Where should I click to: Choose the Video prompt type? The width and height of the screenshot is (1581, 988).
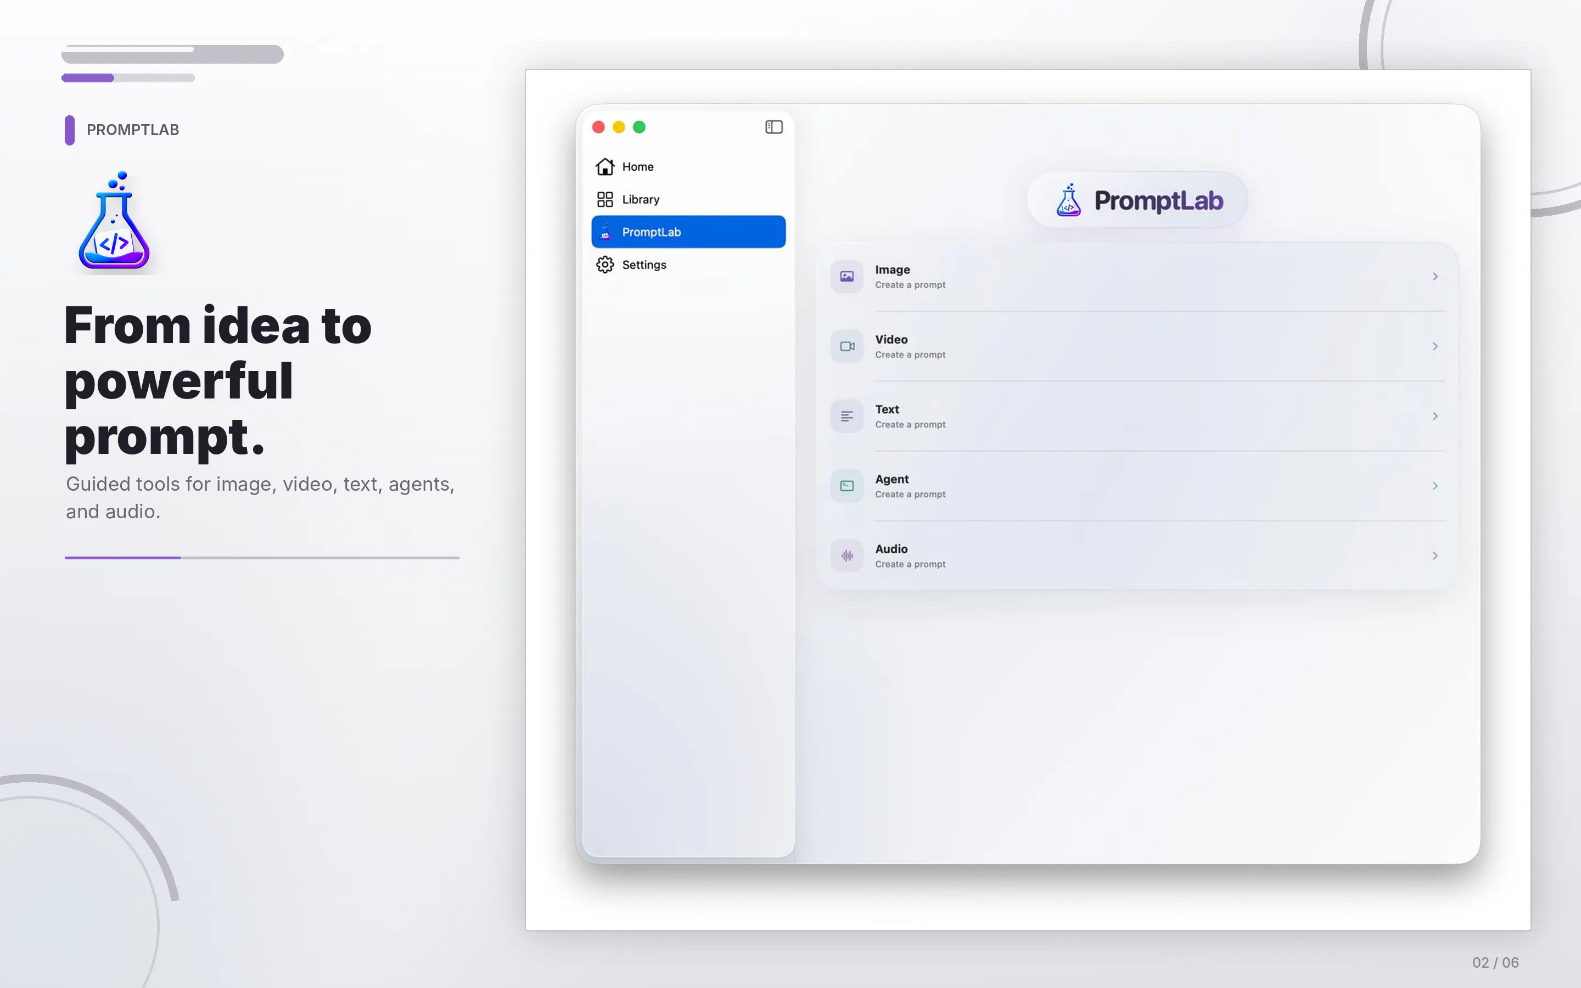[1137, 346]
